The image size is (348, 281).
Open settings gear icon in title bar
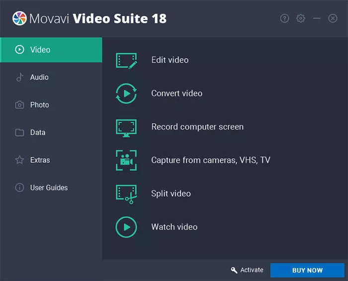point(300,18)
